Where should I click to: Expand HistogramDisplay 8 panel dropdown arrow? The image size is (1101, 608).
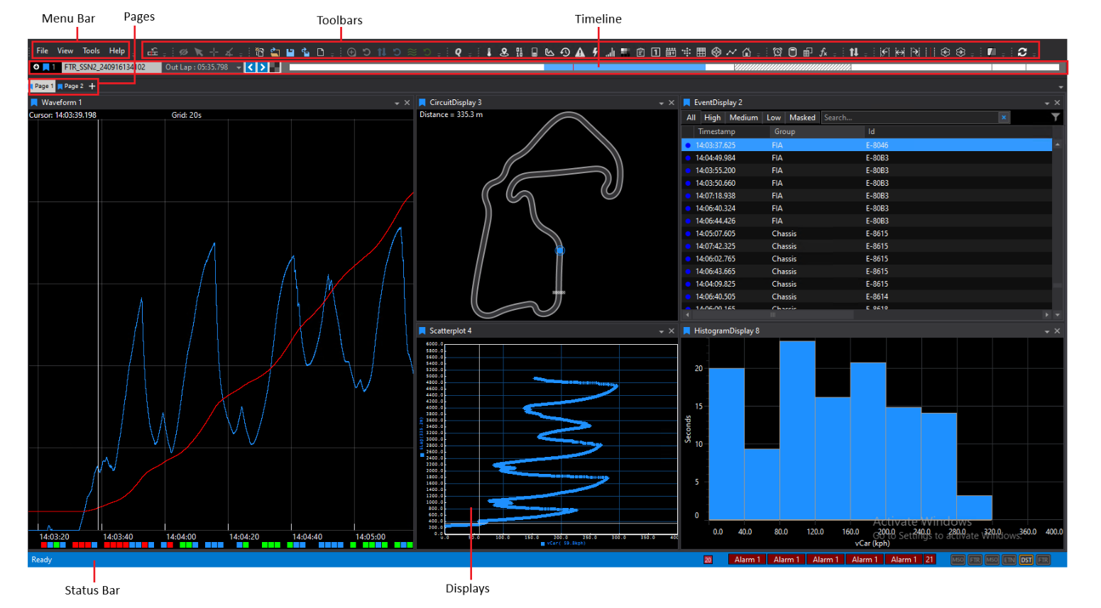[1046, 331]
